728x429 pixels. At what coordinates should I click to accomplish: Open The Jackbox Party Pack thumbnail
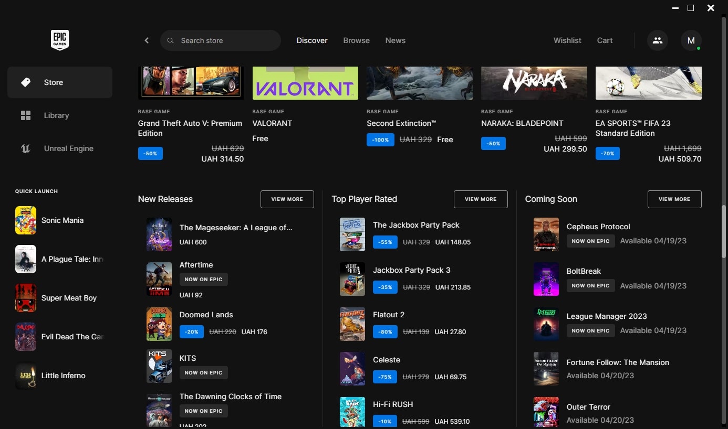pyautogui.click(x=352, y=234)
